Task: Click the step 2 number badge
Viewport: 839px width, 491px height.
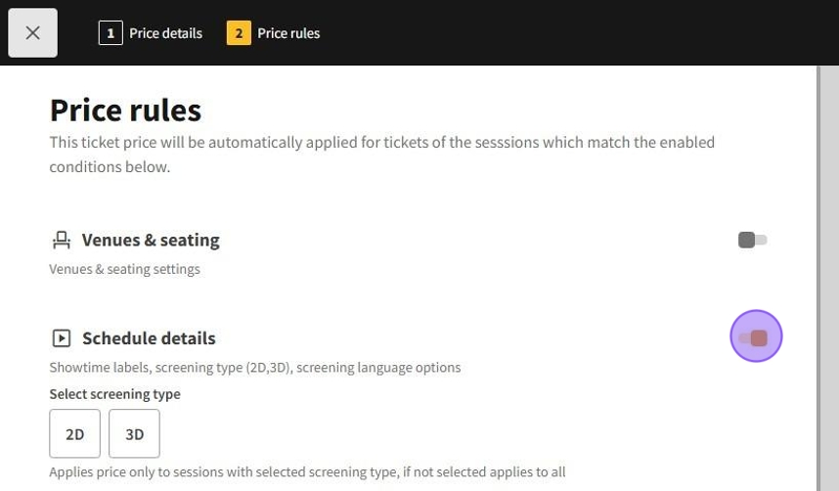Action: [239, 33]
